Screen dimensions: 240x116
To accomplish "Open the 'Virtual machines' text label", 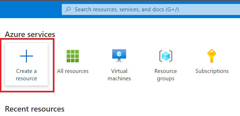I will [119, 75].
